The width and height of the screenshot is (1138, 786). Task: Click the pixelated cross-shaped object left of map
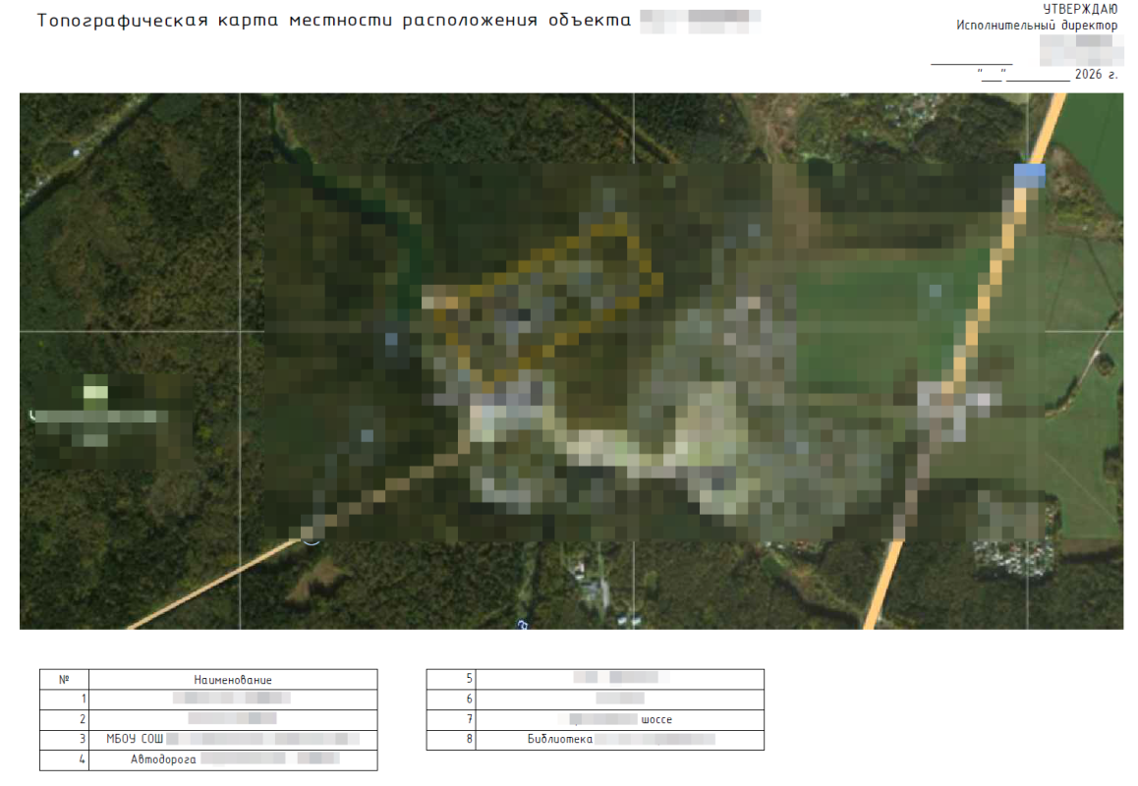coord(96,413)
